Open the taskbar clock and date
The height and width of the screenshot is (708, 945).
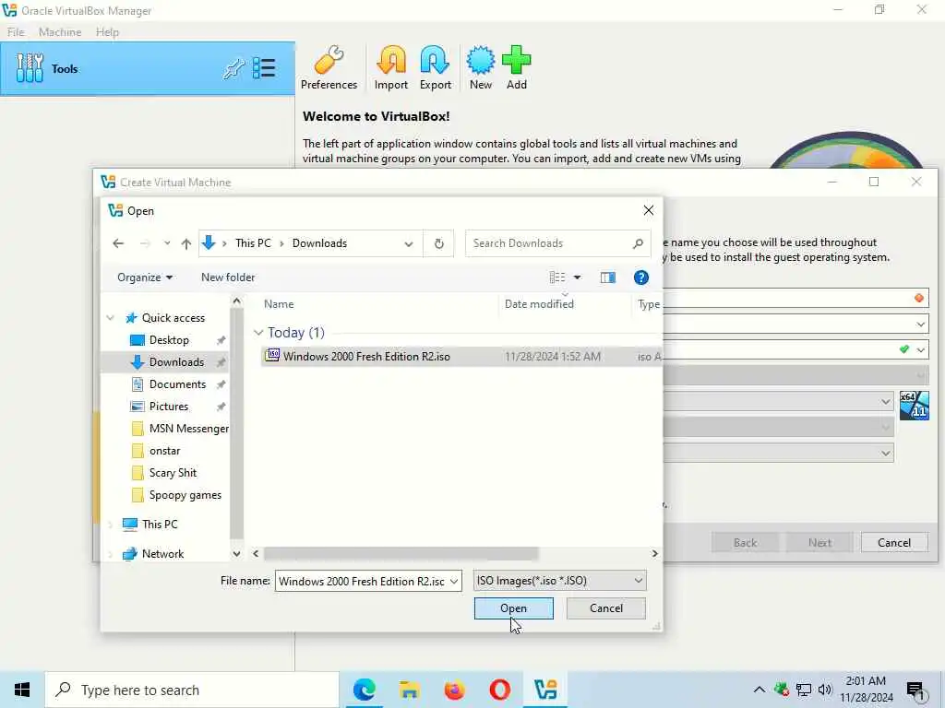click(x=866, y=690)
